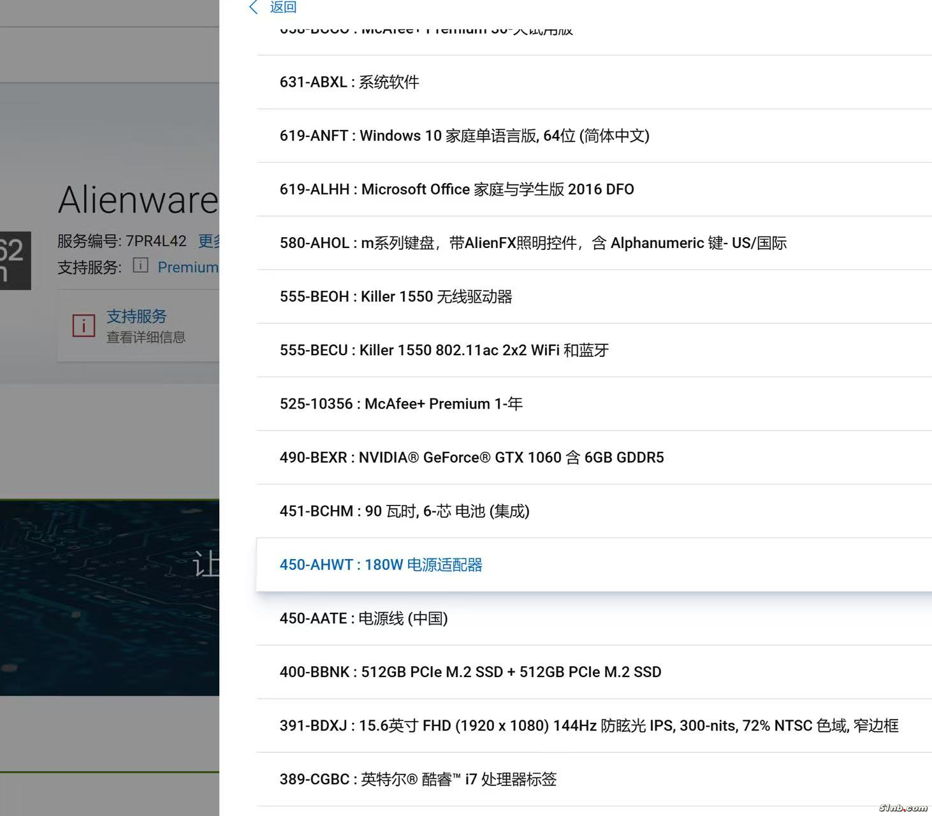Screen dimensions: 932x816
Task: Select row 580-AHOL m系列键盘 AlienFX
Action: click(594, 243)
